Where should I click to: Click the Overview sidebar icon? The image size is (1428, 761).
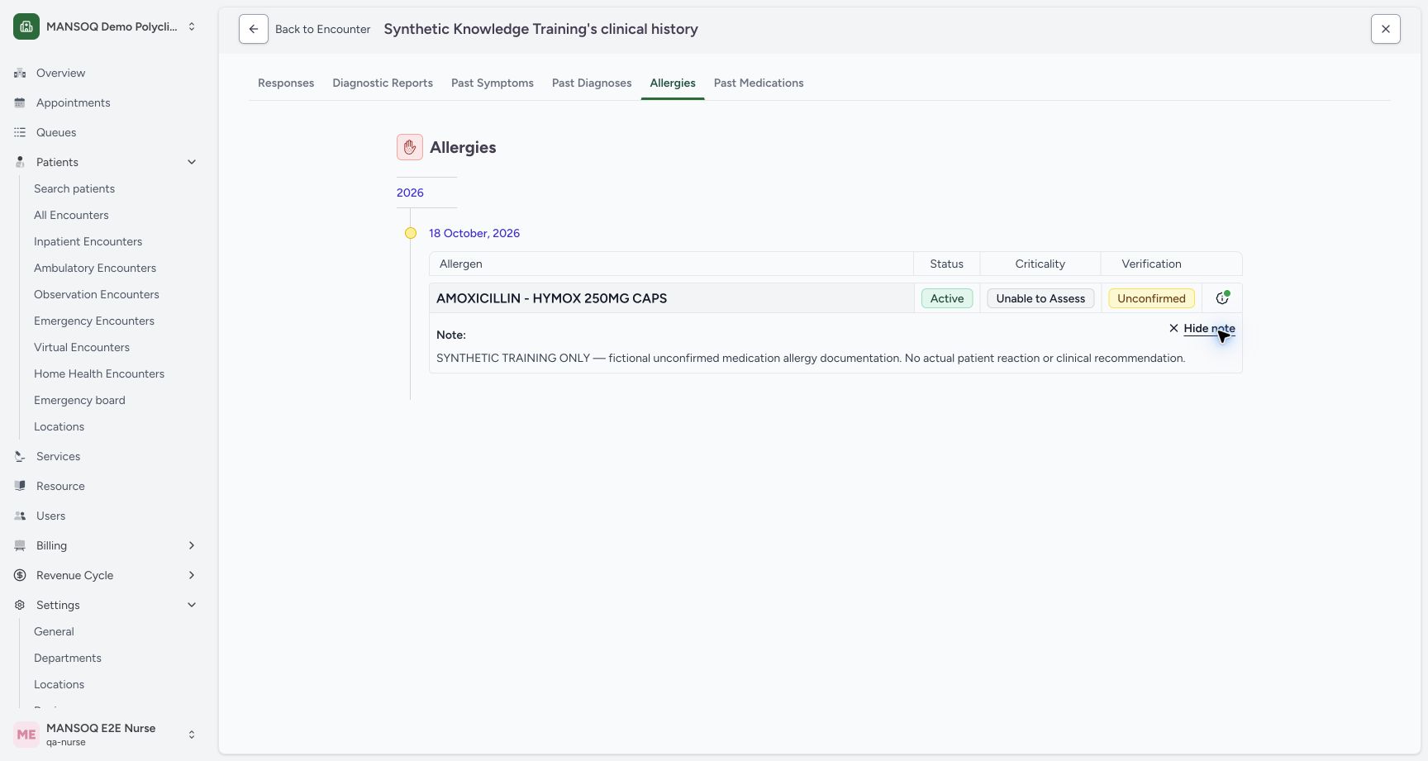tap(20, 73)
